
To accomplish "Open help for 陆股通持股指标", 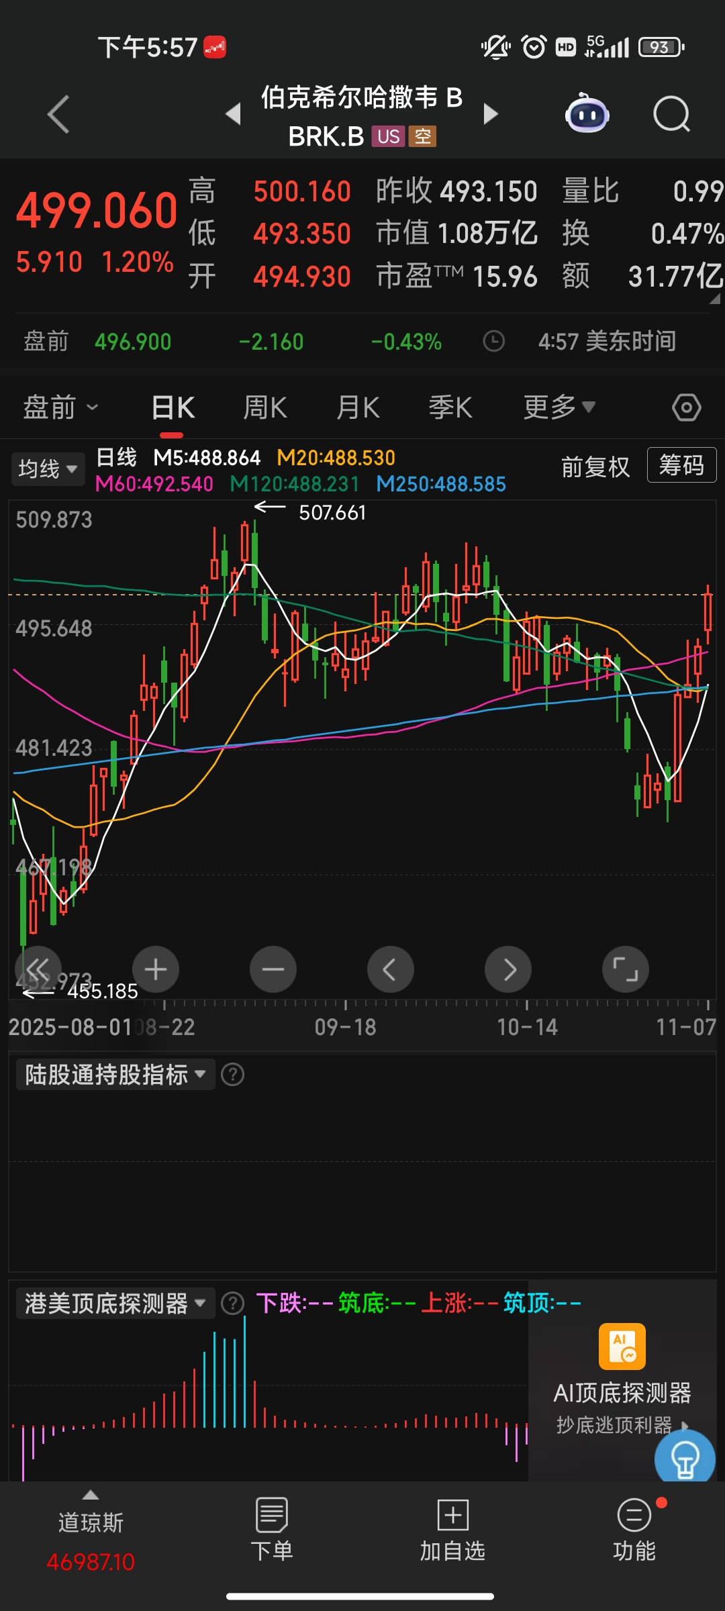I will pos(233,1075).
